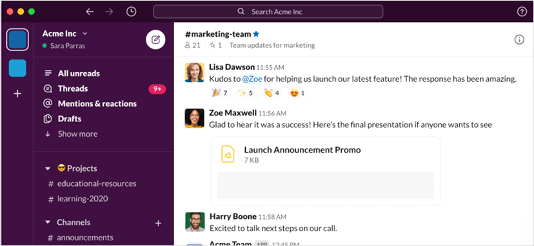Compose a new message
The width and height of the screenshot is (534, 246).
(x=155, y=40)
